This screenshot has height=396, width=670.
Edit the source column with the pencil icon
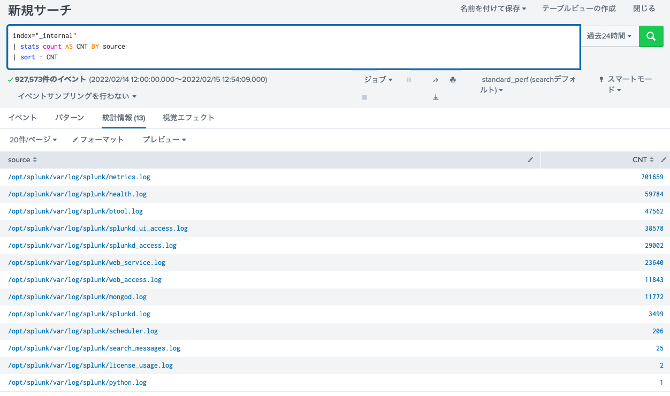[x=530, y=159]
